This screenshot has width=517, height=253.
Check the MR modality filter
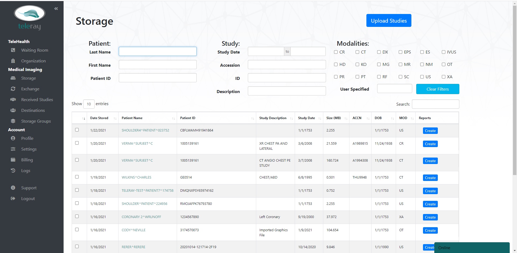[x=400, y=65]
